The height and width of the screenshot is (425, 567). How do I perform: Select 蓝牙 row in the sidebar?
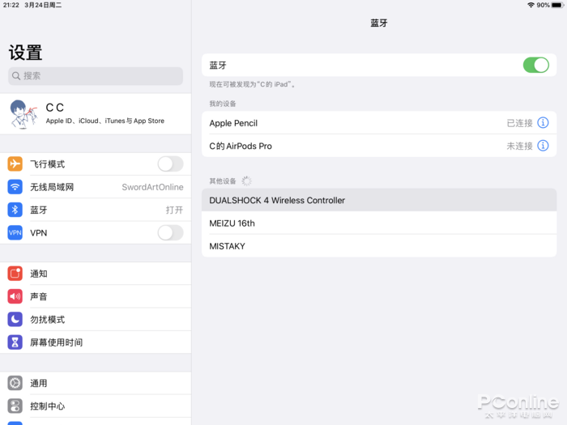[x=96, y=210]
